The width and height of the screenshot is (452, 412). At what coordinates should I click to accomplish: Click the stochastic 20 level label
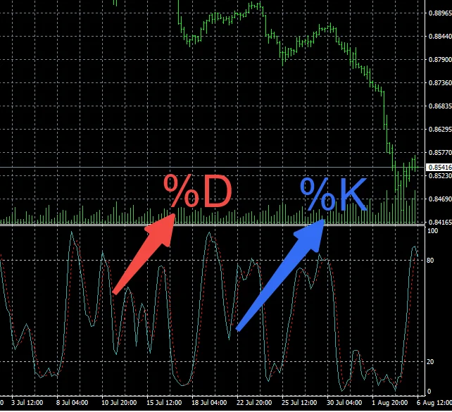point(430,362)
